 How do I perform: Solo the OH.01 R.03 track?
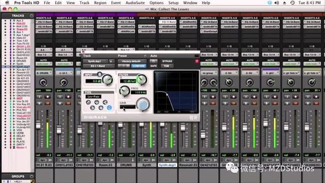point(39,103)
